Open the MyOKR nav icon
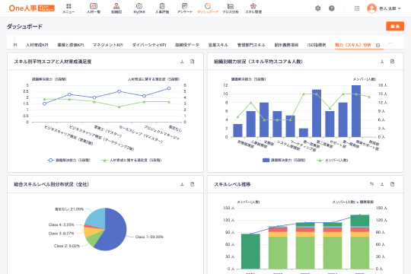This screenshot has width=411, height=274. 139,8
